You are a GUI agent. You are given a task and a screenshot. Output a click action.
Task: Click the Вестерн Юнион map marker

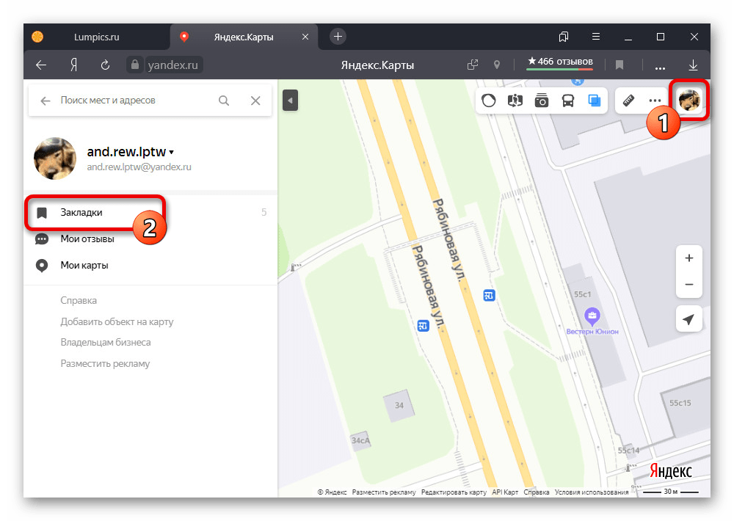click(x=592, y=316)
